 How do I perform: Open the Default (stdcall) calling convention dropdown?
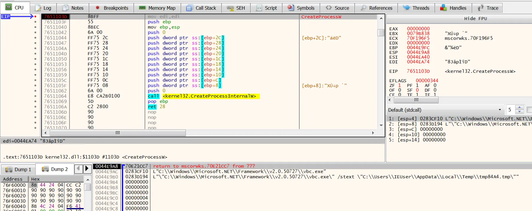445,110
